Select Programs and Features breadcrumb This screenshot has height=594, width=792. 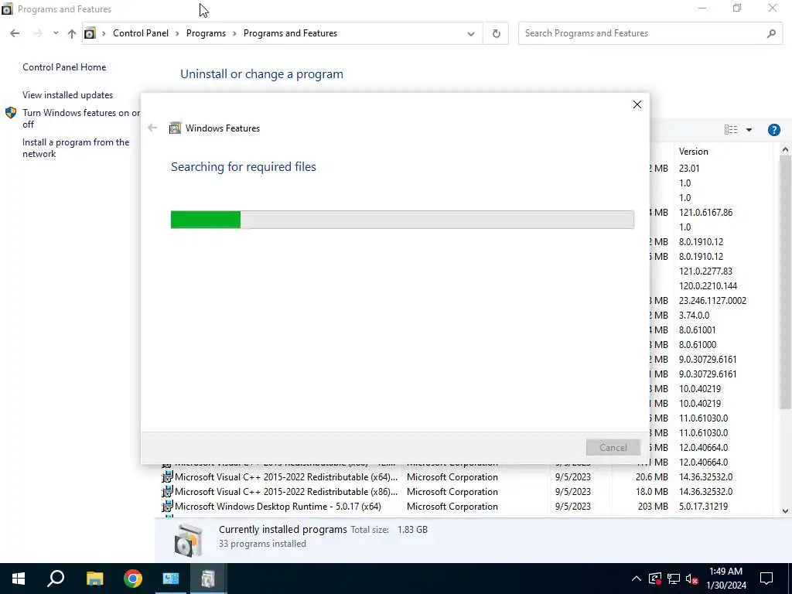point(291,33)
